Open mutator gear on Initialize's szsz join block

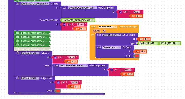[55, 57]
